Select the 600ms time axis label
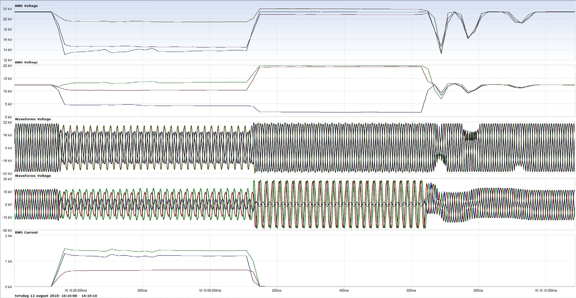Viewport: 576px width, 298px height. (411, 291)
